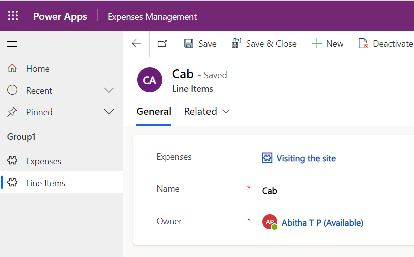Click the Power Apps title

pos(60,16)
